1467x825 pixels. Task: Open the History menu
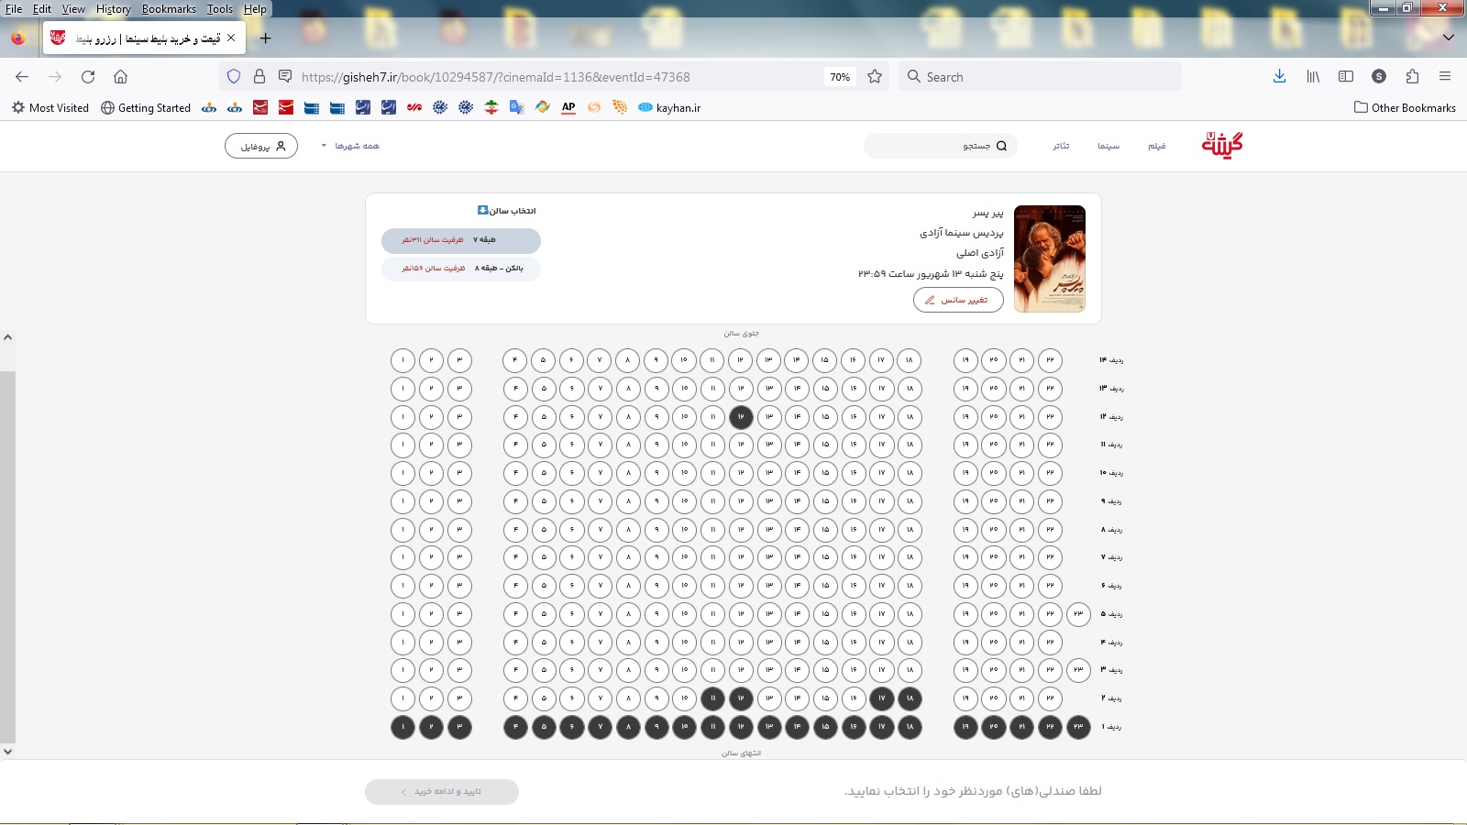(x=113, y=9)
